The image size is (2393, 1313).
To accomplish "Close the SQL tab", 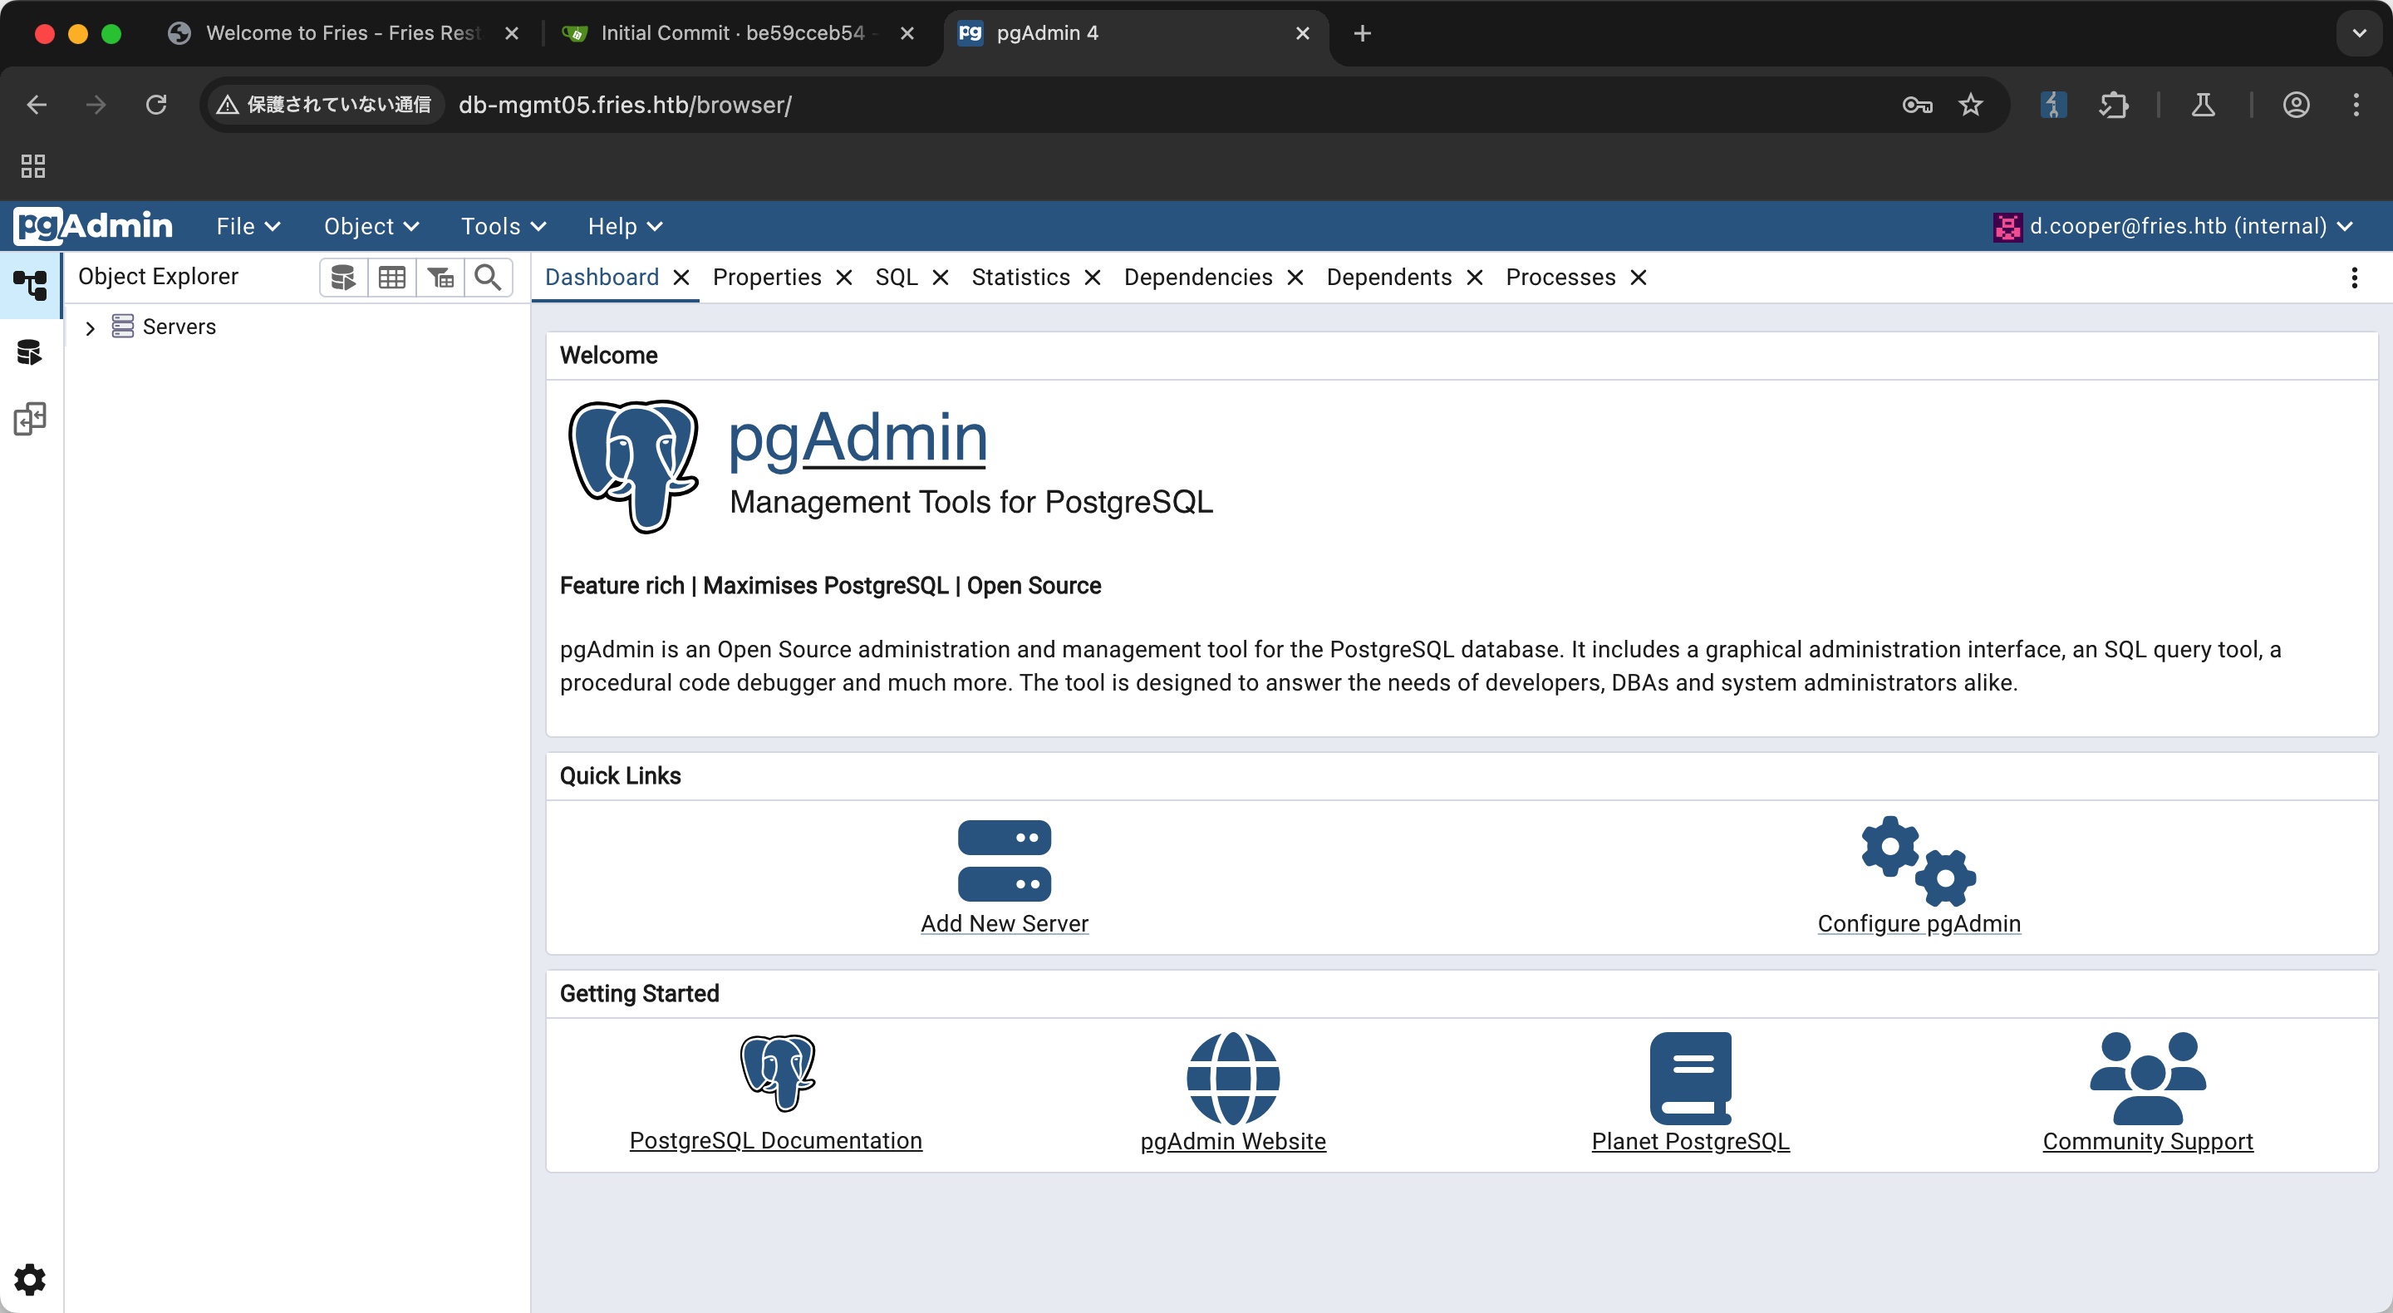I will pyautogui.click(x=940, y=278).
